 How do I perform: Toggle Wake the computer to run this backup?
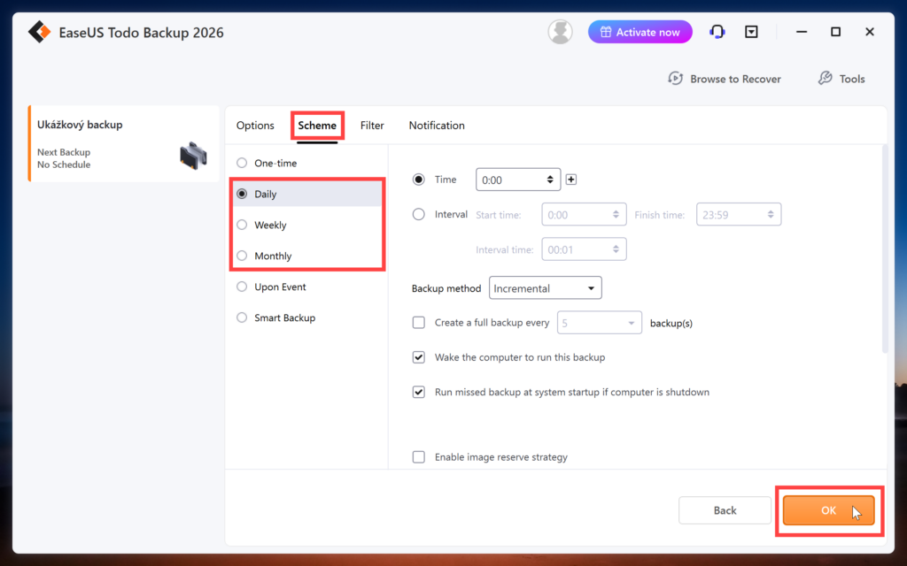click(x=418, y=357)
